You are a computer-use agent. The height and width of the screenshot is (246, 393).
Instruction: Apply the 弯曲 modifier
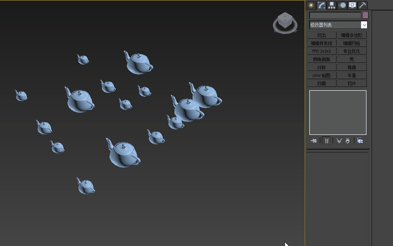coord(352,67)
